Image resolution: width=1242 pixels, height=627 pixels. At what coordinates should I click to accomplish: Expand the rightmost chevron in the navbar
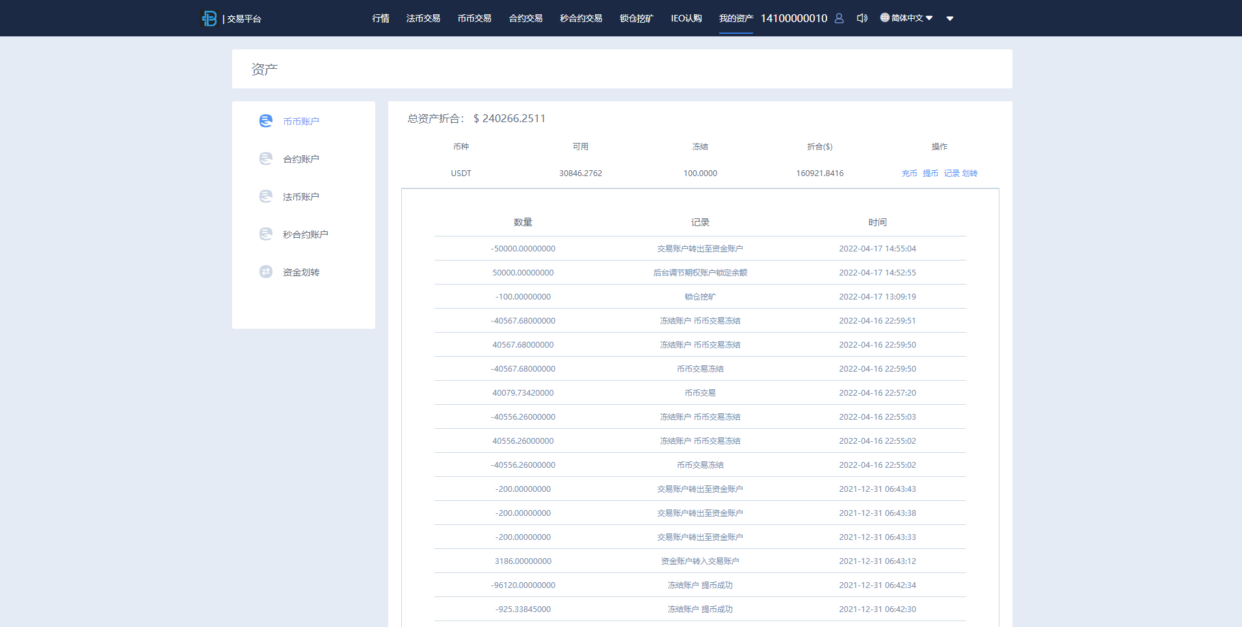(x=950, y=18)
